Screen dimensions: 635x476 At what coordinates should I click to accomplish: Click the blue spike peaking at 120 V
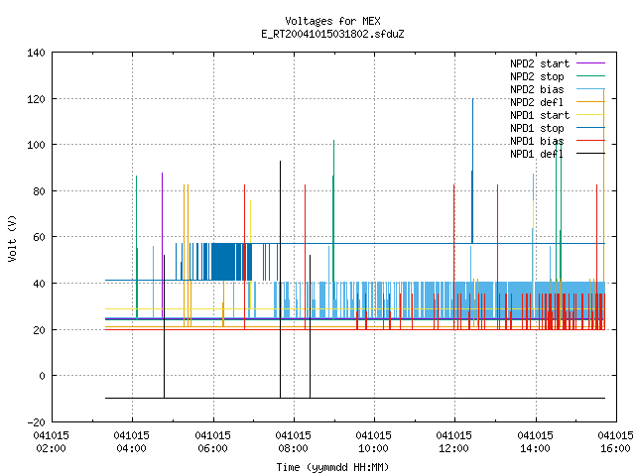coord(472,170)
